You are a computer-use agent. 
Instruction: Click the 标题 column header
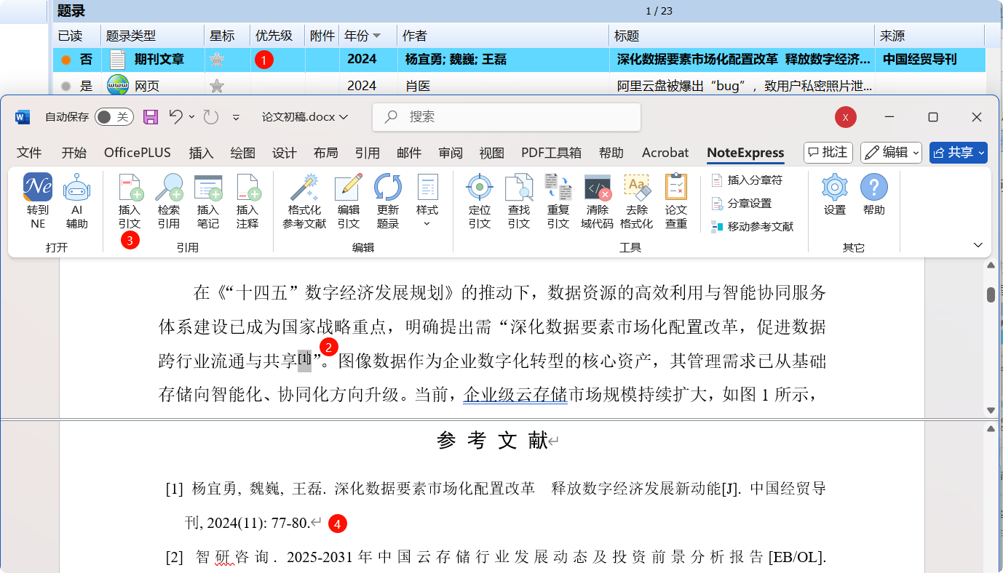pyautogui.click(x=742, y=36)
